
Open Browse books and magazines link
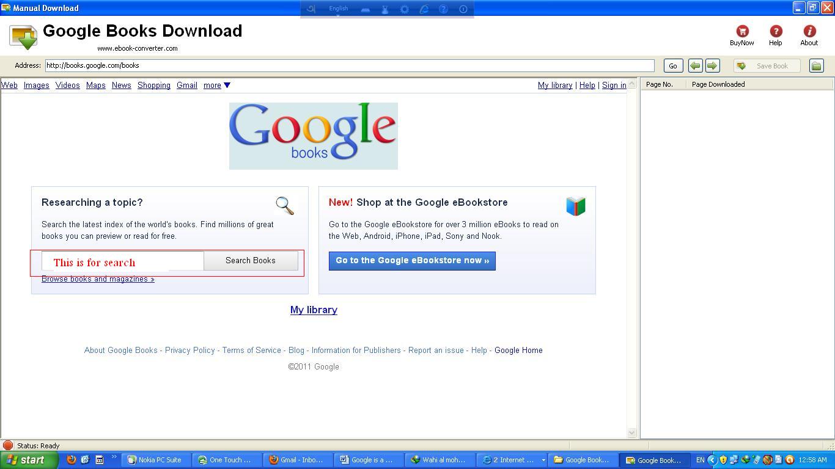coord(98,279)
